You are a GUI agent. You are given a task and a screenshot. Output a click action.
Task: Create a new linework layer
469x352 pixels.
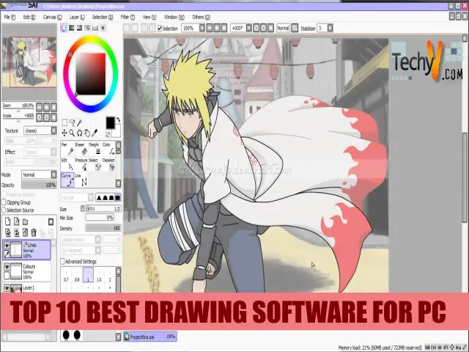[x=16, y=221]
